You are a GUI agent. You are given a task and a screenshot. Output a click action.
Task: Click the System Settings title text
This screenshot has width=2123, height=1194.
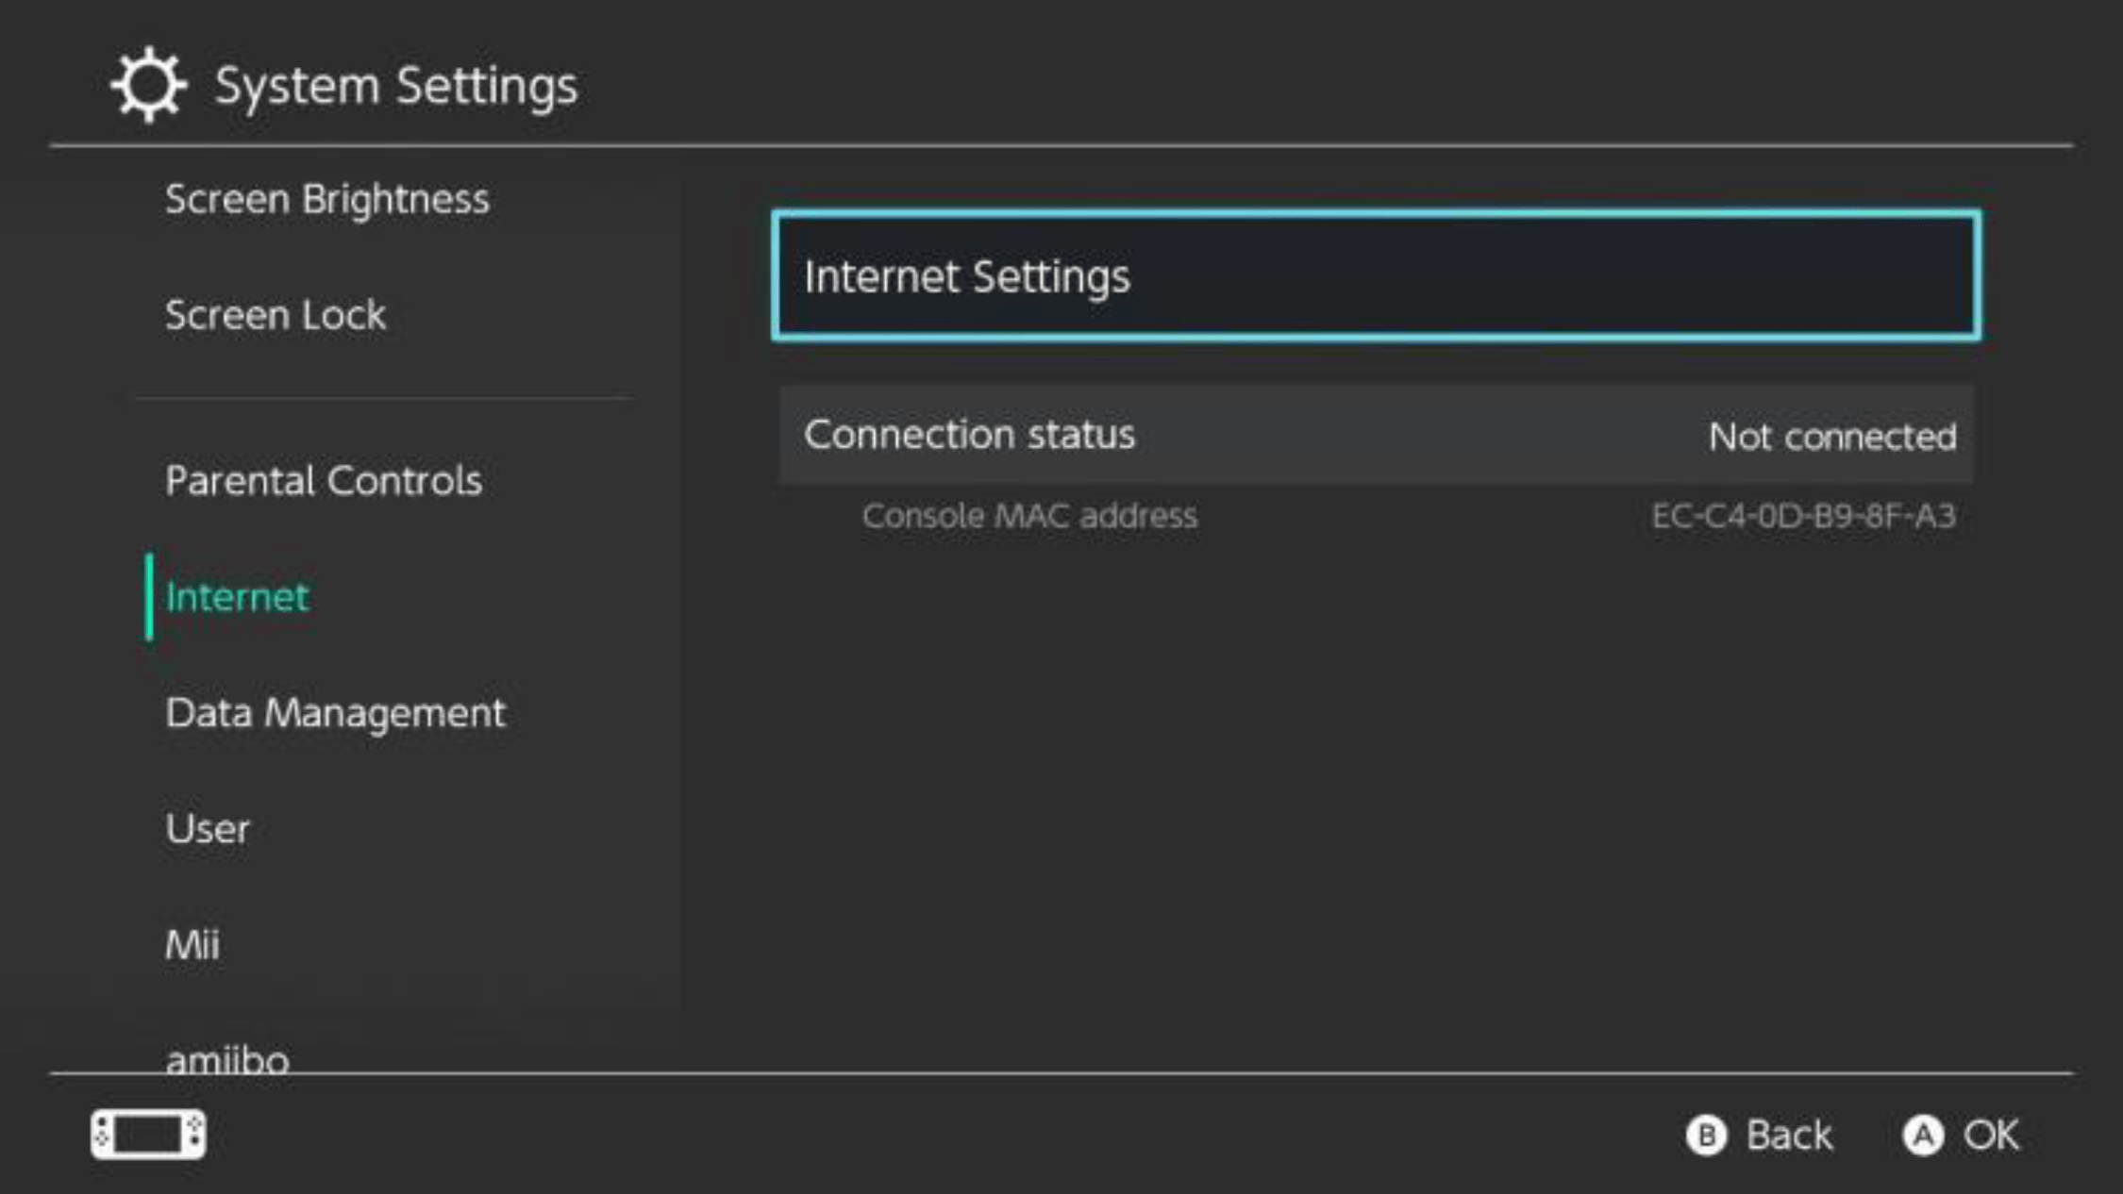click(x=396, y=87)
